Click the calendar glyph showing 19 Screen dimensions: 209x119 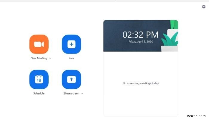tap(39, 79)
